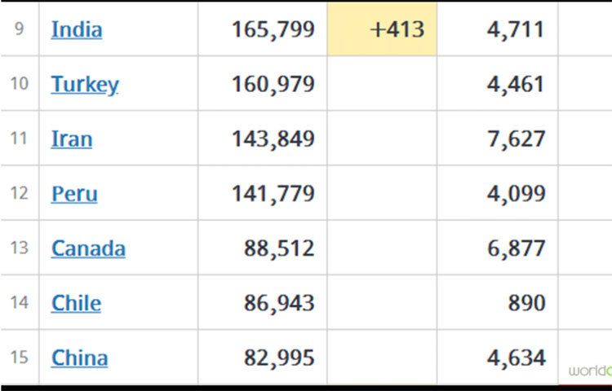This screenshot has width=612, height=391.
Task: Open the Canada country link
Action: 88,248
